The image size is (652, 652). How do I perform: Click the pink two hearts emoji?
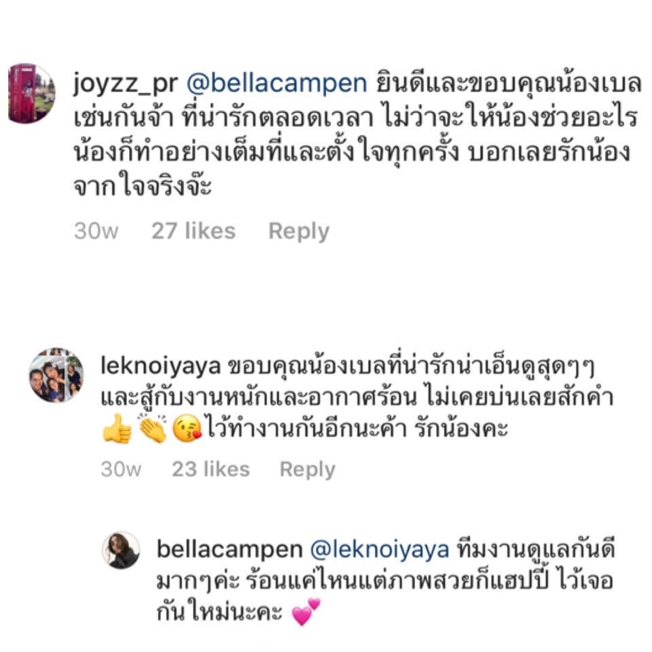click(306, 612)
